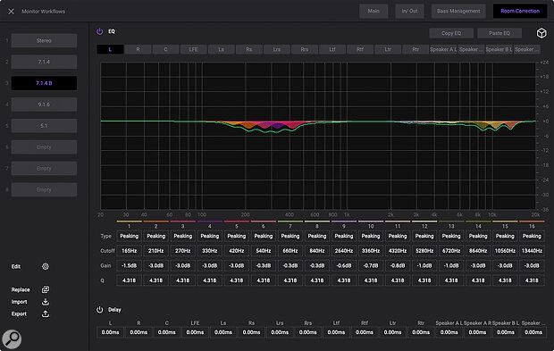
Task: Click the 3D cube view icon
Action: click(x=541, y=33)
